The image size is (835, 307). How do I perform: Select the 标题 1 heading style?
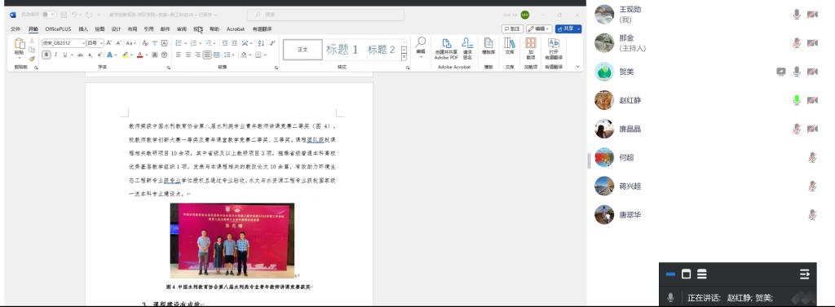pyautogui.click(x=342, y=50)
